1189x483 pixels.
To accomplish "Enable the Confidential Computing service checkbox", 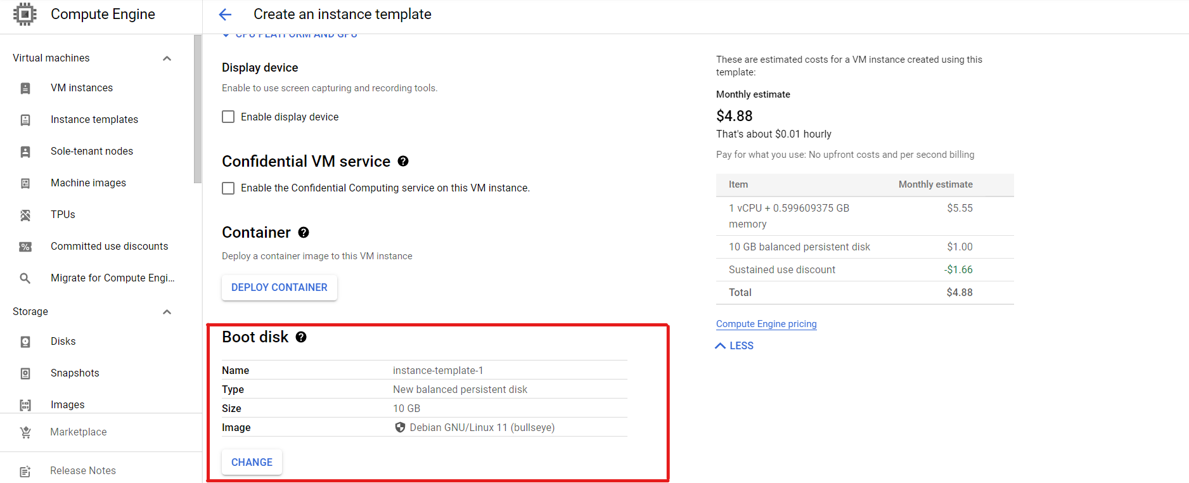I will click(x=228, y=188).
